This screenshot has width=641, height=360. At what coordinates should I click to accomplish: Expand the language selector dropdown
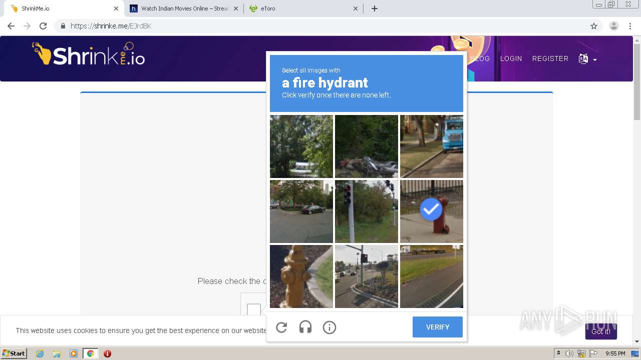(587, 59)
